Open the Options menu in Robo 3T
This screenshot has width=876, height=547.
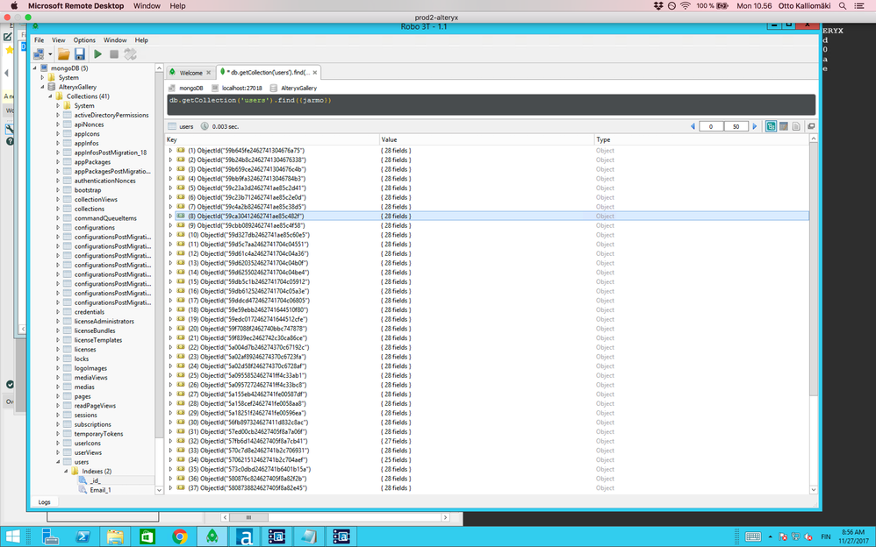84,40
